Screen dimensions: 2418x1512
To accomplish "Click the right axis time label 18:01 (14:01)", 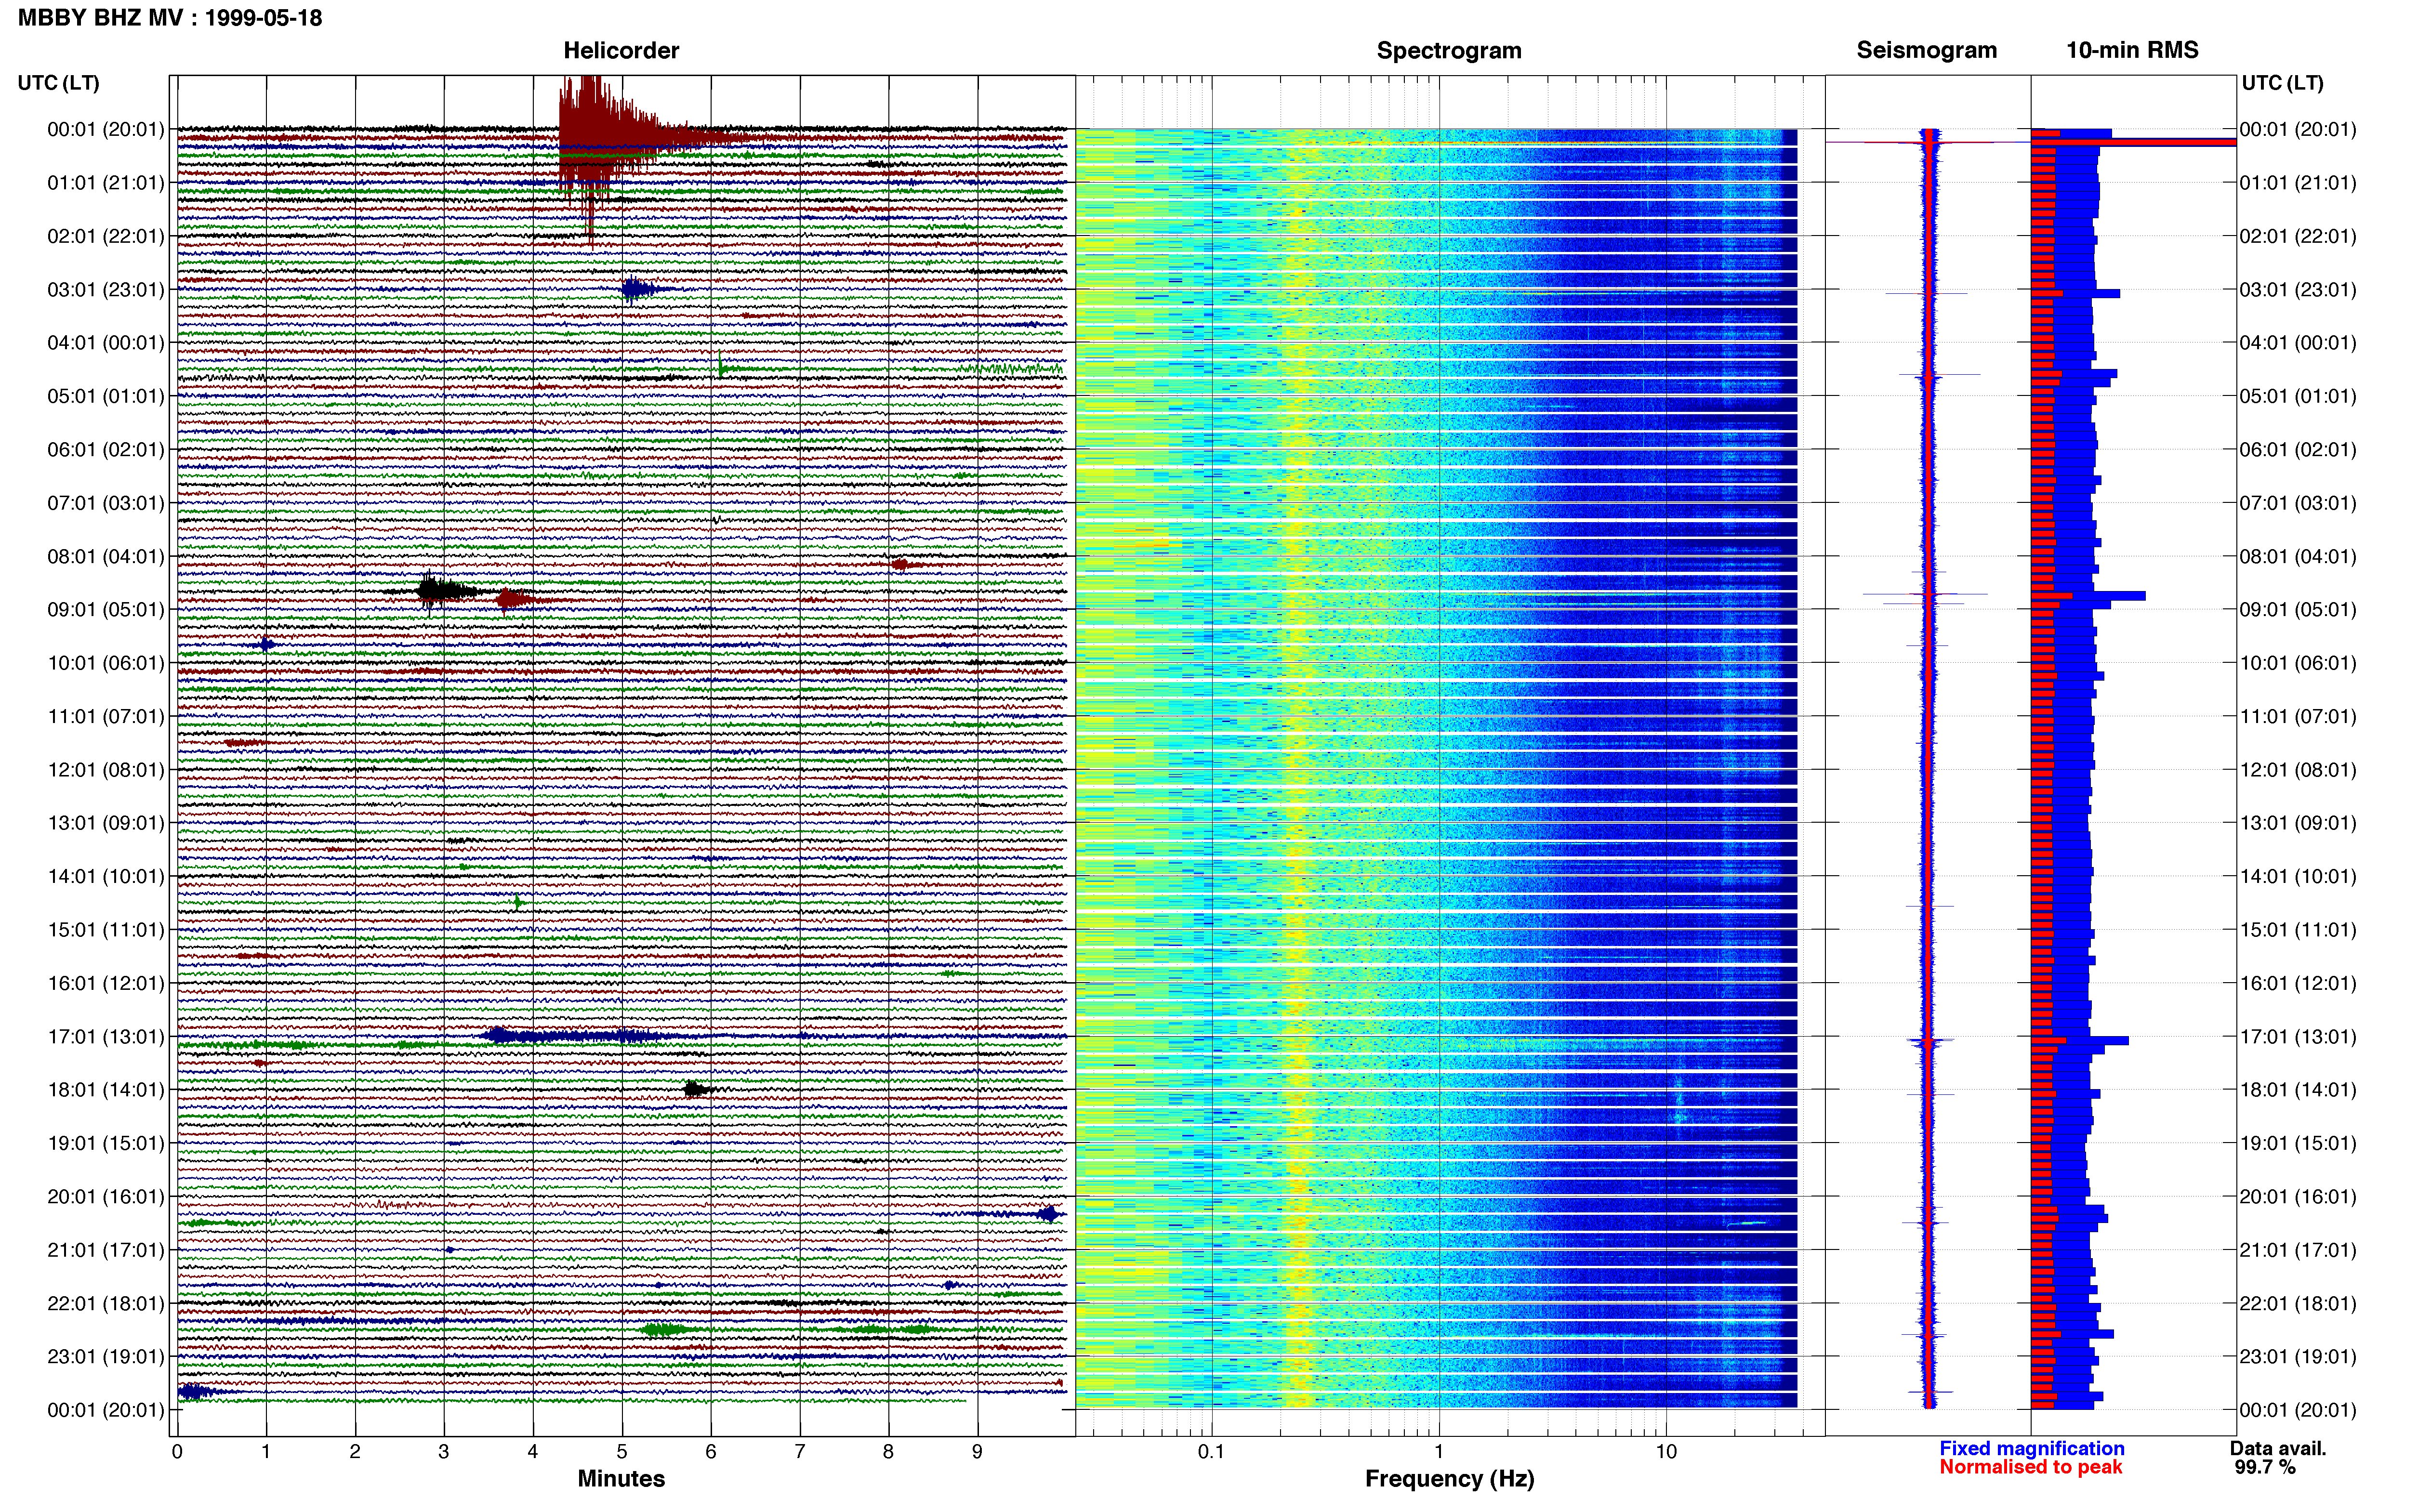I will click(2298, 1090).
